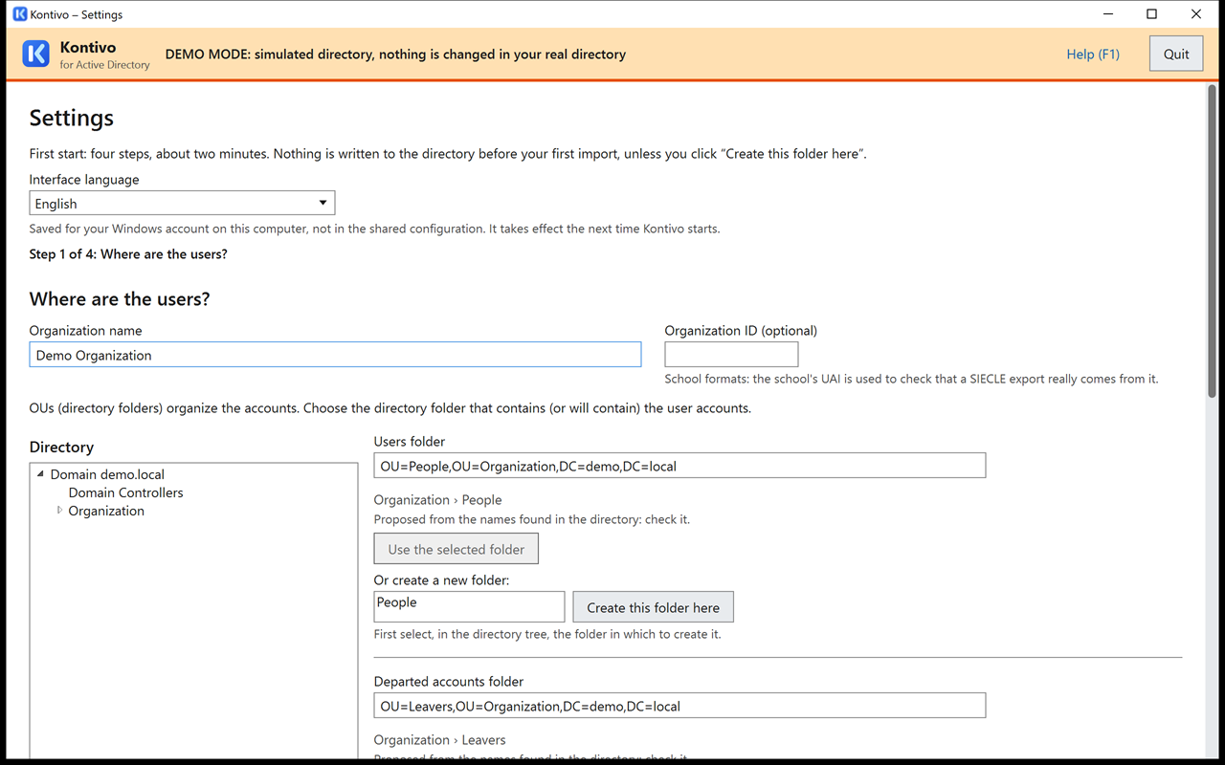Click Create this folder here button
Image resolution: width=1225 pixels, height=765 pixels.
pyautogui.click(x=654, y=607)
